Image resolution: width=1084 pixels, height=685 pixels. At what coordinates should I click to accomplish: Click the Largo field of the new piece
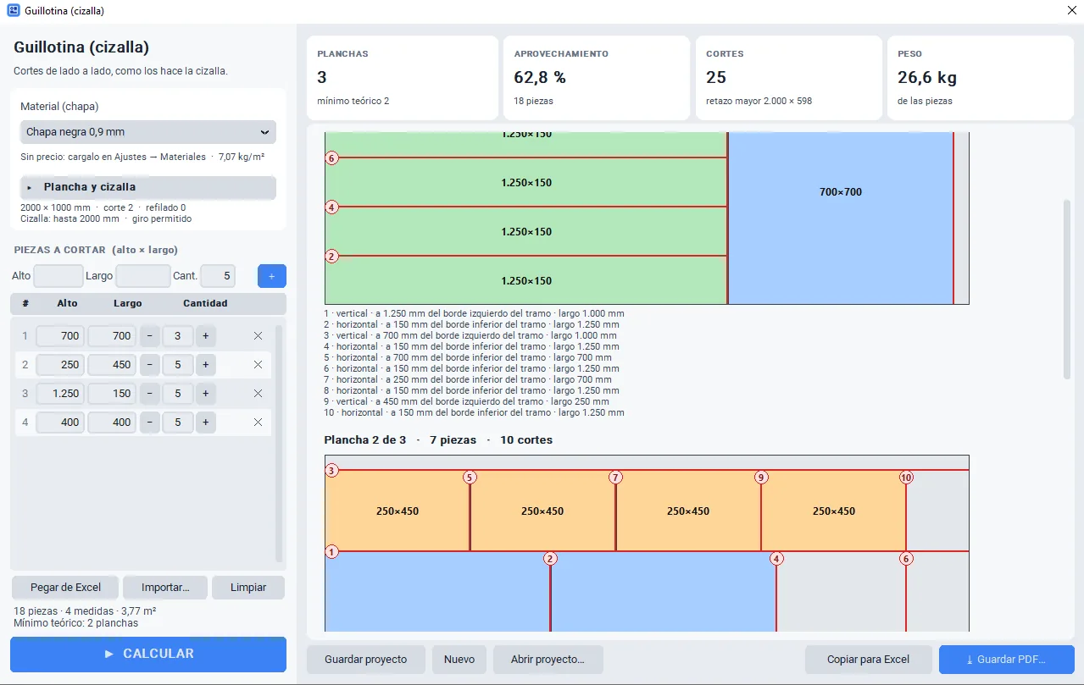(143, 276)
